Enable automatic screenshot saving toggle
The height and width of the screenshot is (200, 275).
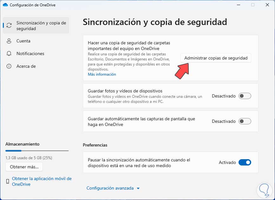(x=245, y=121)
